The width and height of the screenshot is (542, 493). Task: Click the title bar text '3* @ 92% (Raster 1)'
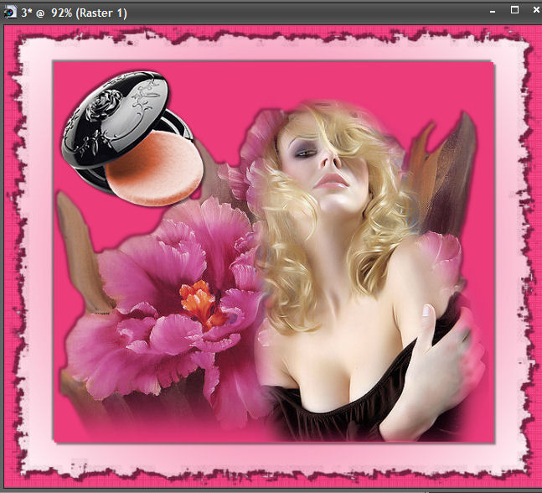click(74, 13)
